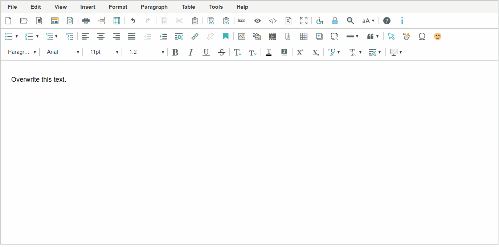Click the ruler icon
This screenshot has height=247, width=499.
[242, 21]
